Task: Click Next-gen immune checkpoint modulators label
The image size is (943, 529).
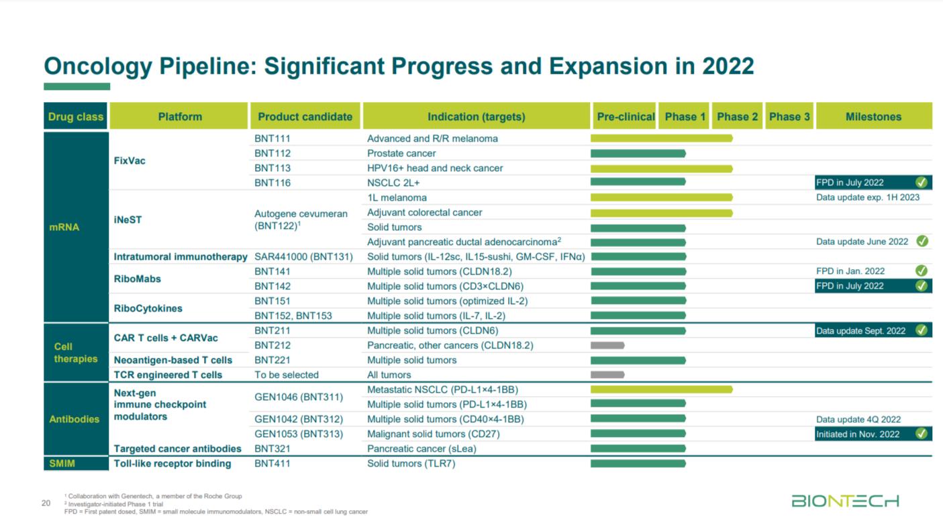Action: (160, 404)
